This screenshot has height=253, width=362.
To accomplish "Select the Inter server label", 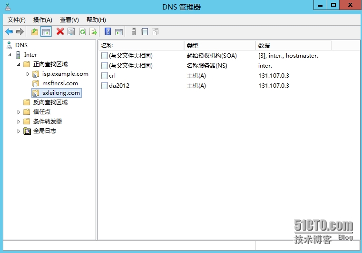I will click(30, 55).
